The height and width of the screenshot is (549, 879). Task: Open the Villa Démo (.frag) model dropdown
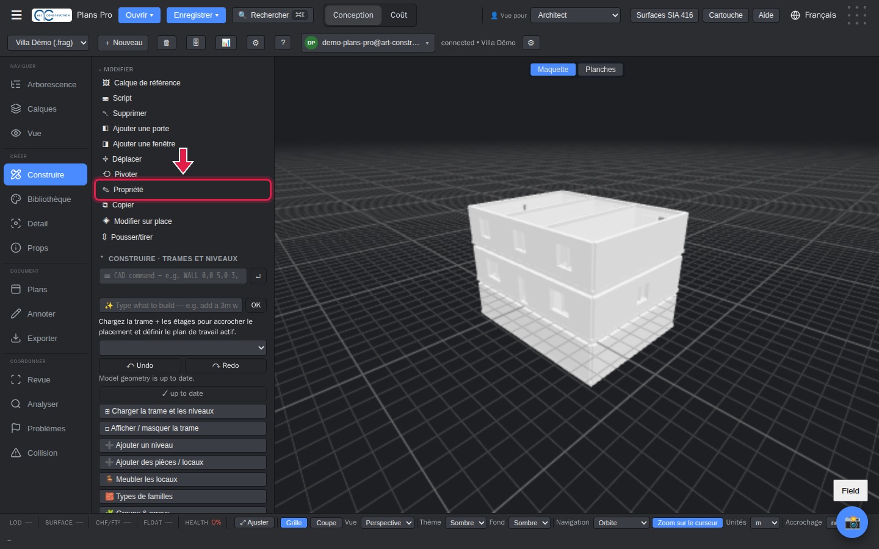coord(48,43)
